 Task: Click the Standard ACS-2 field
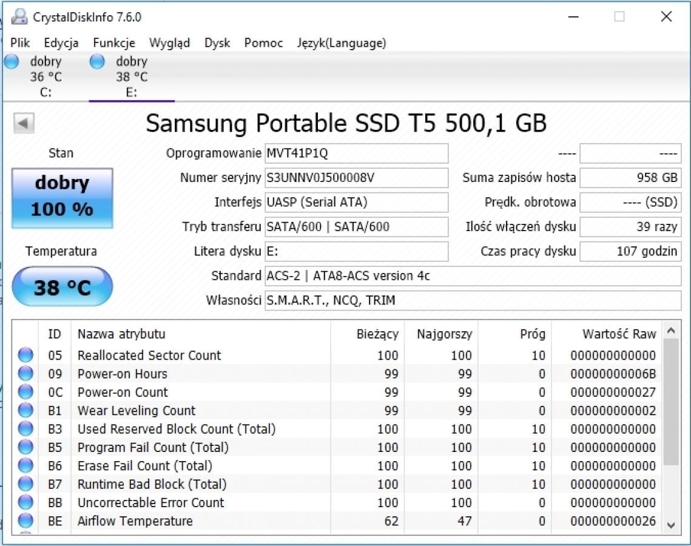tap(473, 276)
